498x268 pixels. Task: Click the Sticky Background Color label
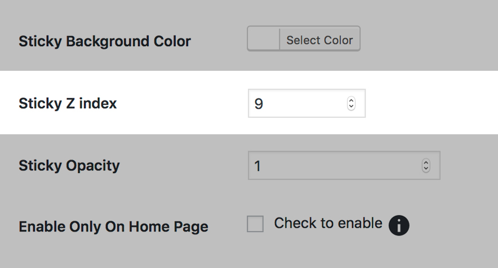click(x=105, y=42)
